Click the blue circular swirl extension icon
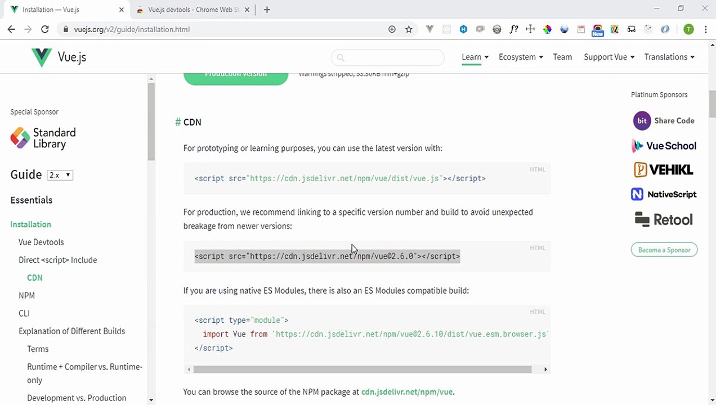 (665, 29)
